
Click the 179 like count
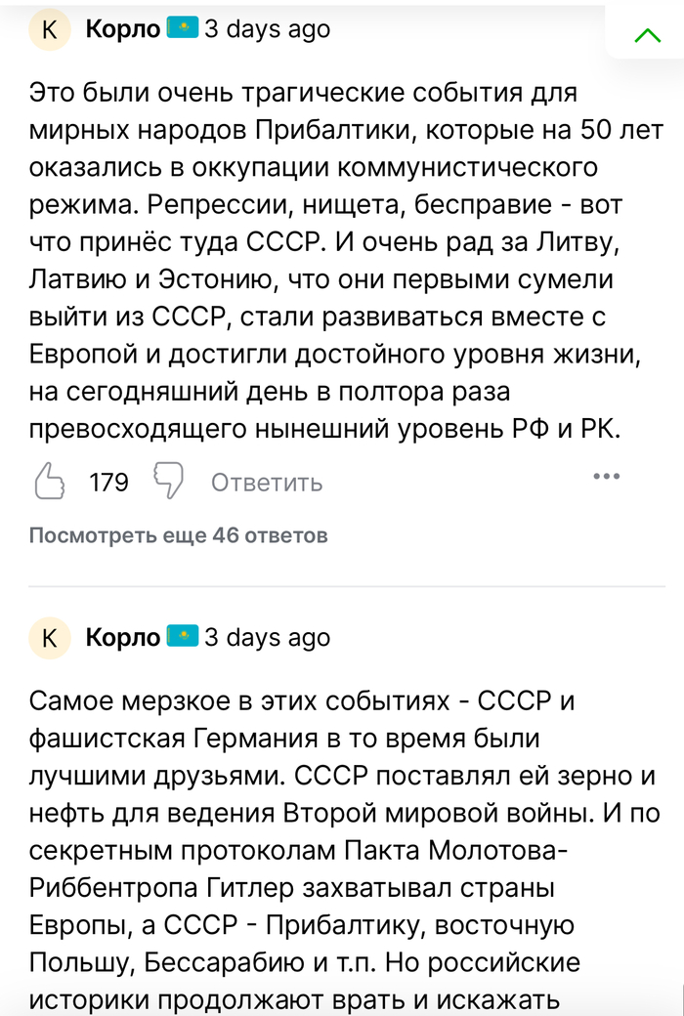[108, 483]
